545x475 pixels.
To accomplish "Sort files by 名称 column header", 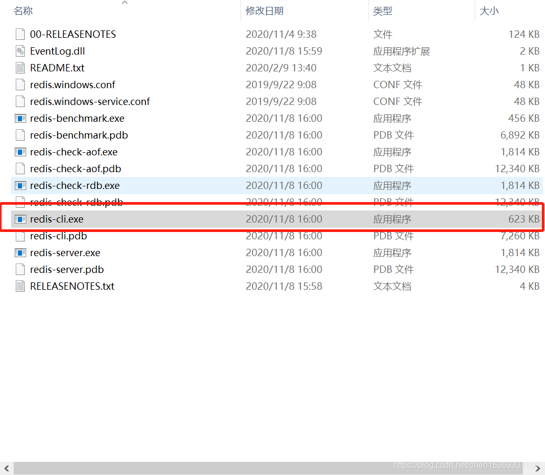I will click(23, 11).
